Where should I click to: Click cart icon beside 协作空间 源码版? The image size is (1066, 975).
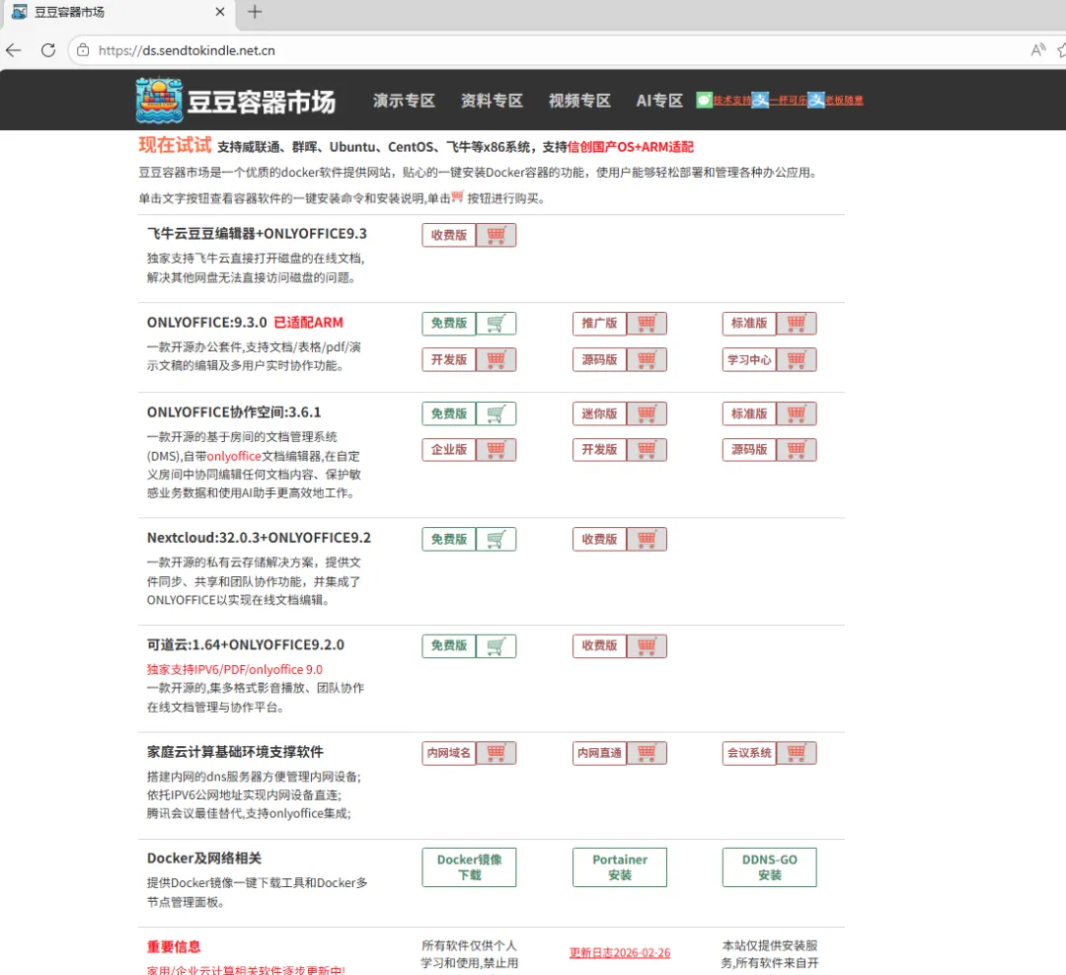click(x=797, y=450)
